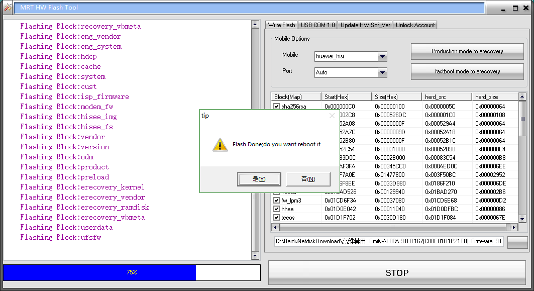Click the herd_size column header
534x291 pixels.
pyautogui.click(x=495, y=97)
